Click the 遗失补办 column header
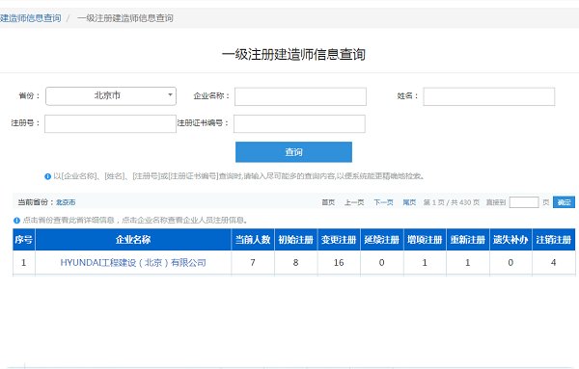 510,240
